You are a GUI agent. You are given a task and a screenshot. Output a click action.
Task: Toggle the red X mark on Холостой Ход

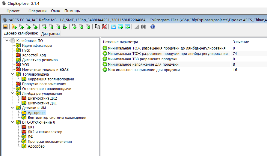point(18,55)
